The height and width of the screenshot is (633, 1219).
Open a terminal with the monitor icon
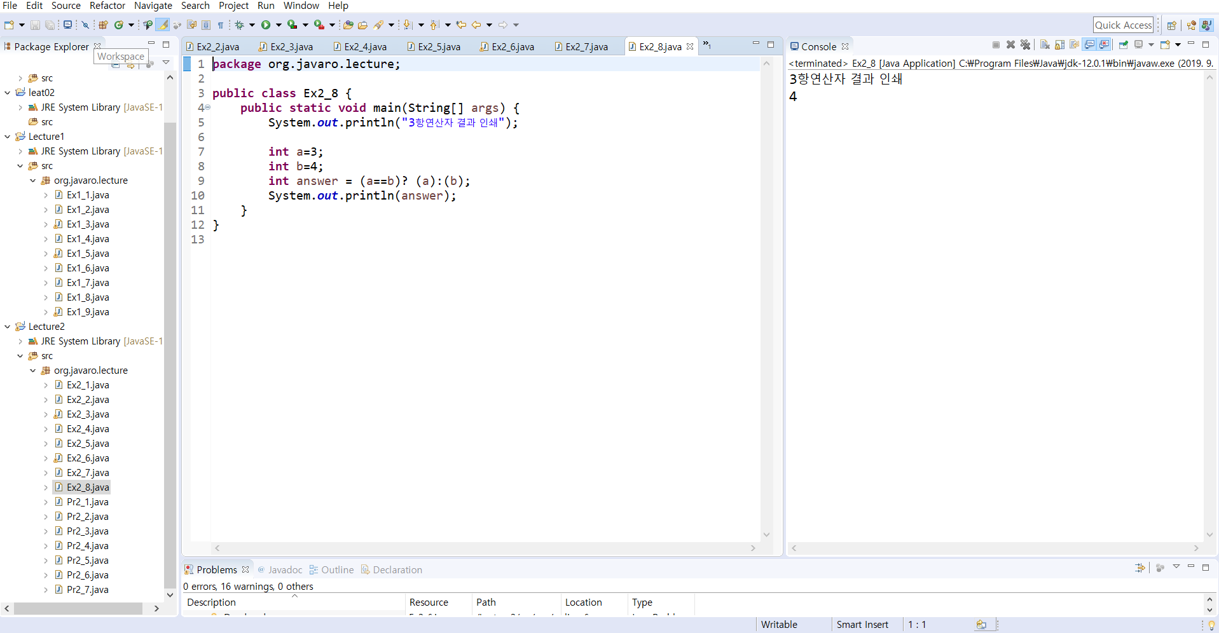tap(67, 25)
